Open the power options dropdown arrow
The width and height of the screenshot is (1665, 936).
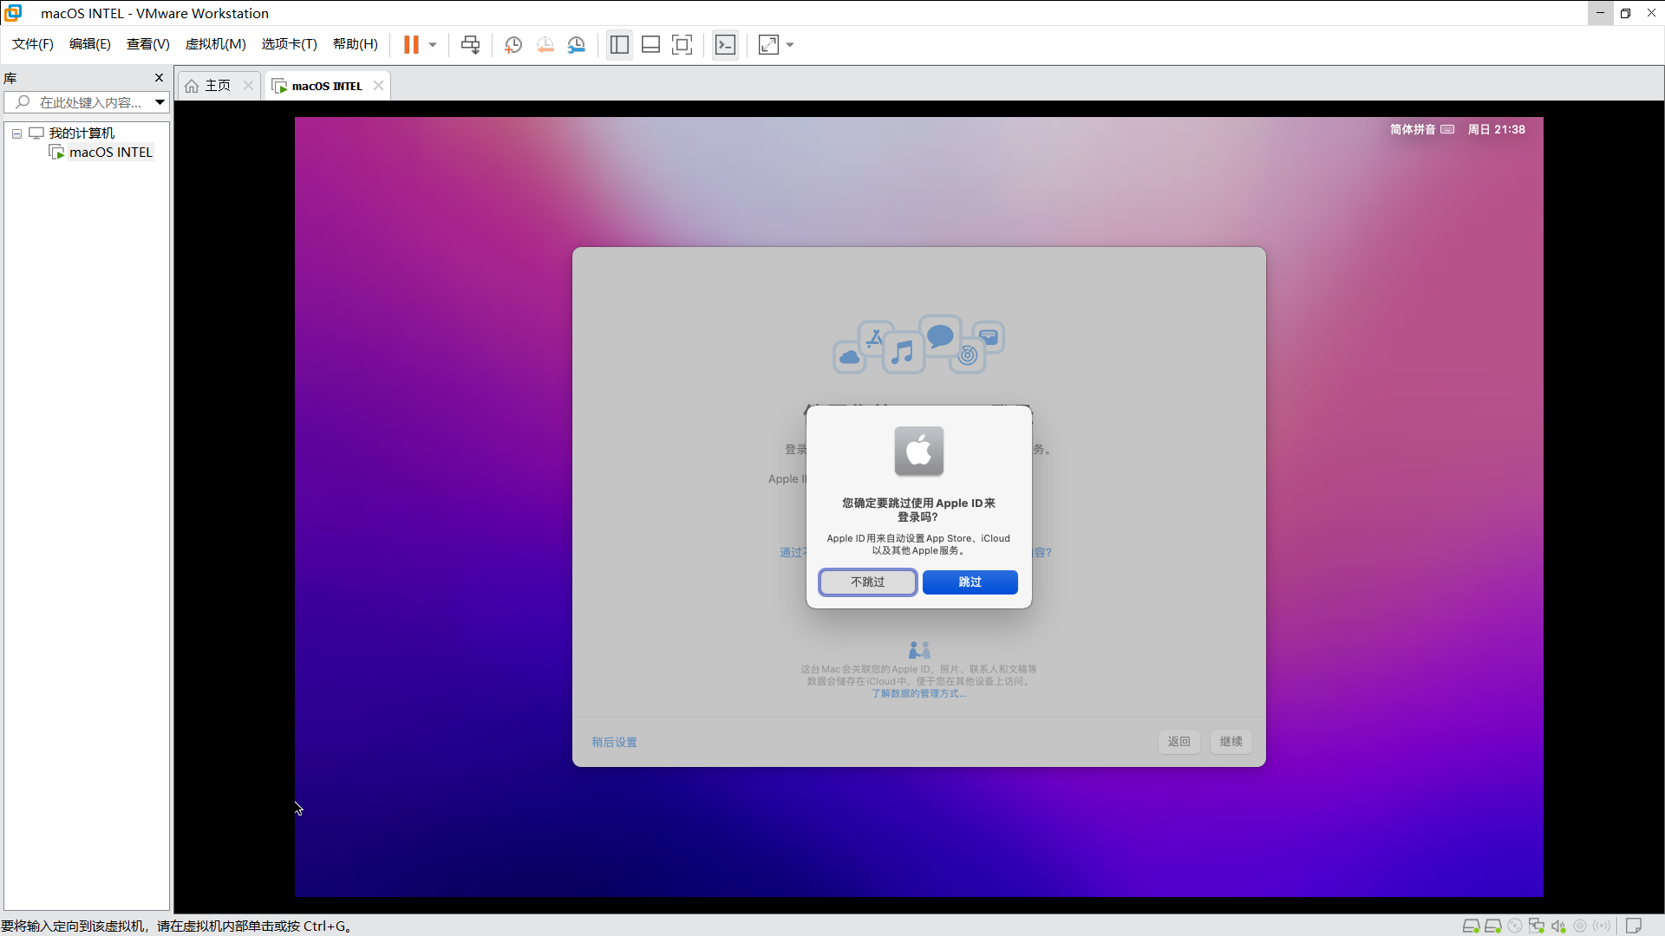tap(433, 45)
